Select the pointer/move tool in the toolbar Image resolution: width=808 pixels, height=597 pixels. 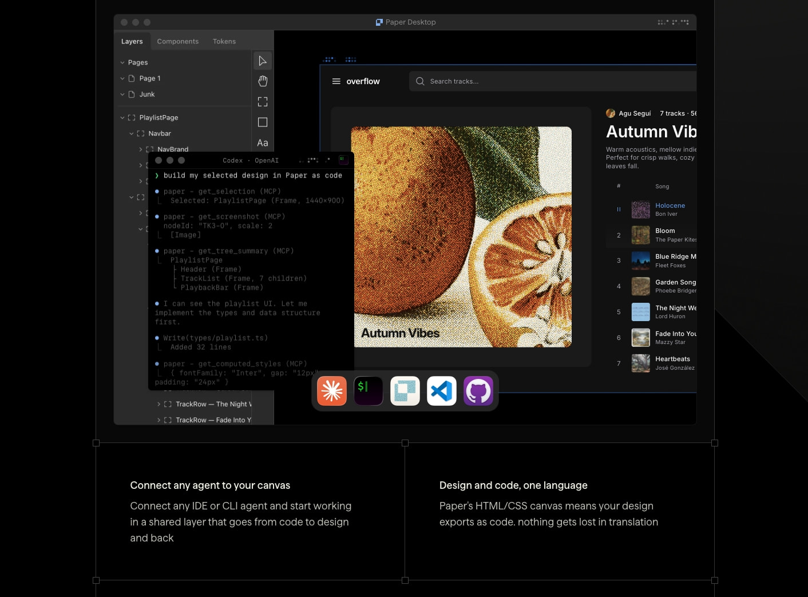tap(263, 61)
